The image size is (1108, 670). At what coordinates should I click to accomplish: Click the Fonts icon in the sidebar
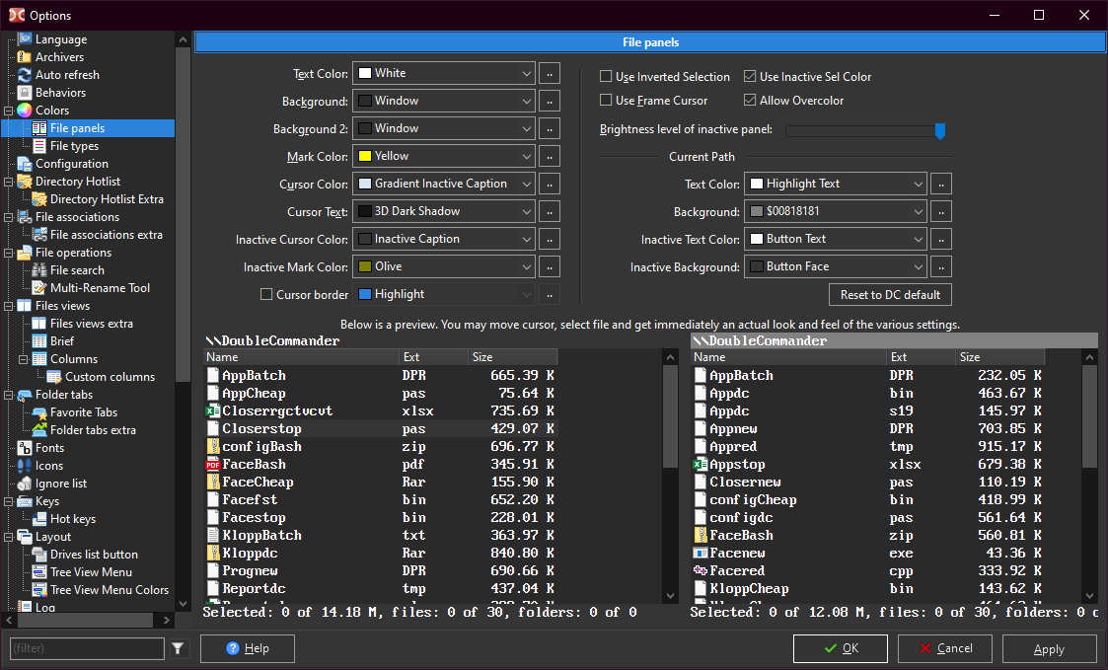[x=25, y=448]
